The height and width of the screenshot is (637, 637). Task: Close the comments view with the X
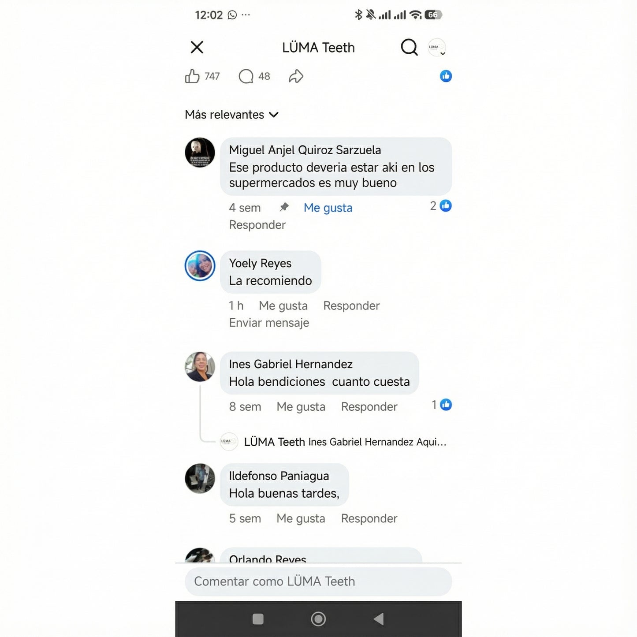tap(197, 47)
